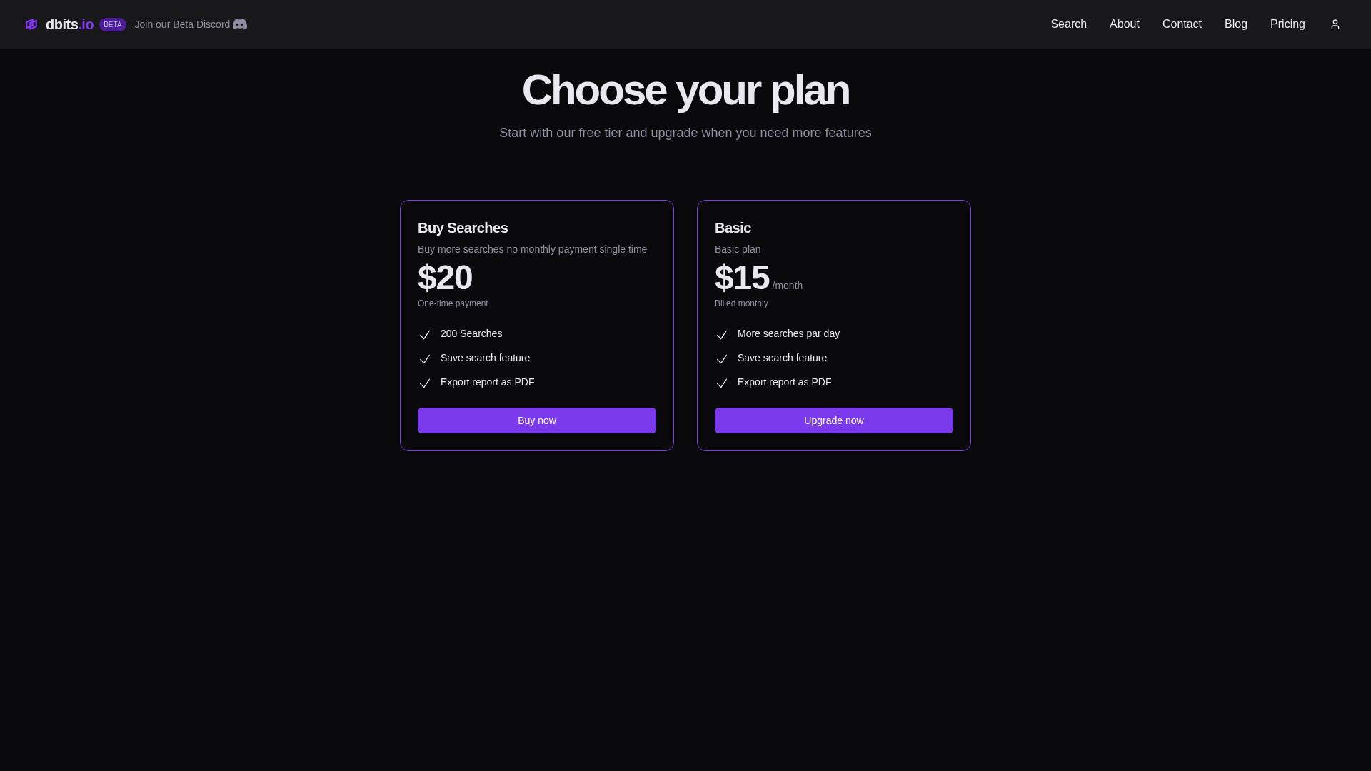
Task: Select the Basic plan card title
Action: click(x=733, y=228)
